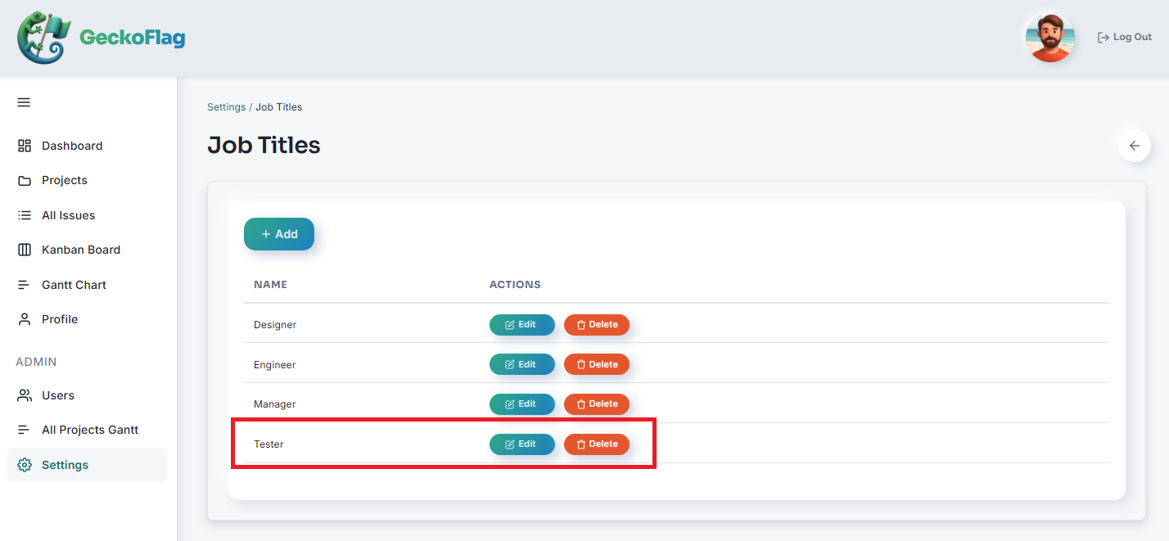Open the user avatar picture
1169x541 pixels.
(1049, 38)
